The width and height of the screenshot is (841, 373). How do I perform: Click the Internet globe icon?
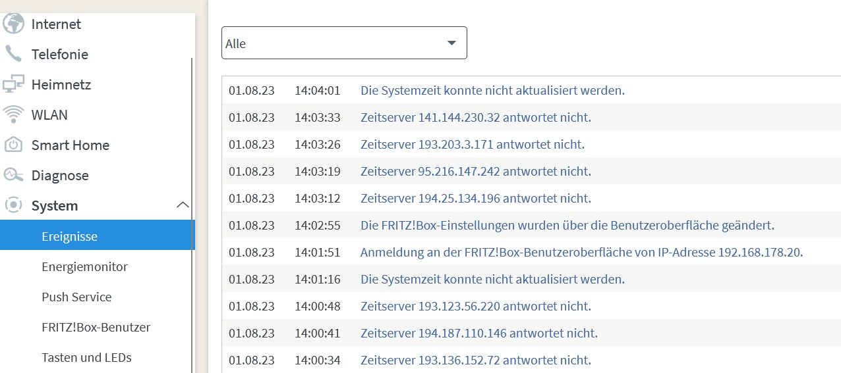[13, 24]
